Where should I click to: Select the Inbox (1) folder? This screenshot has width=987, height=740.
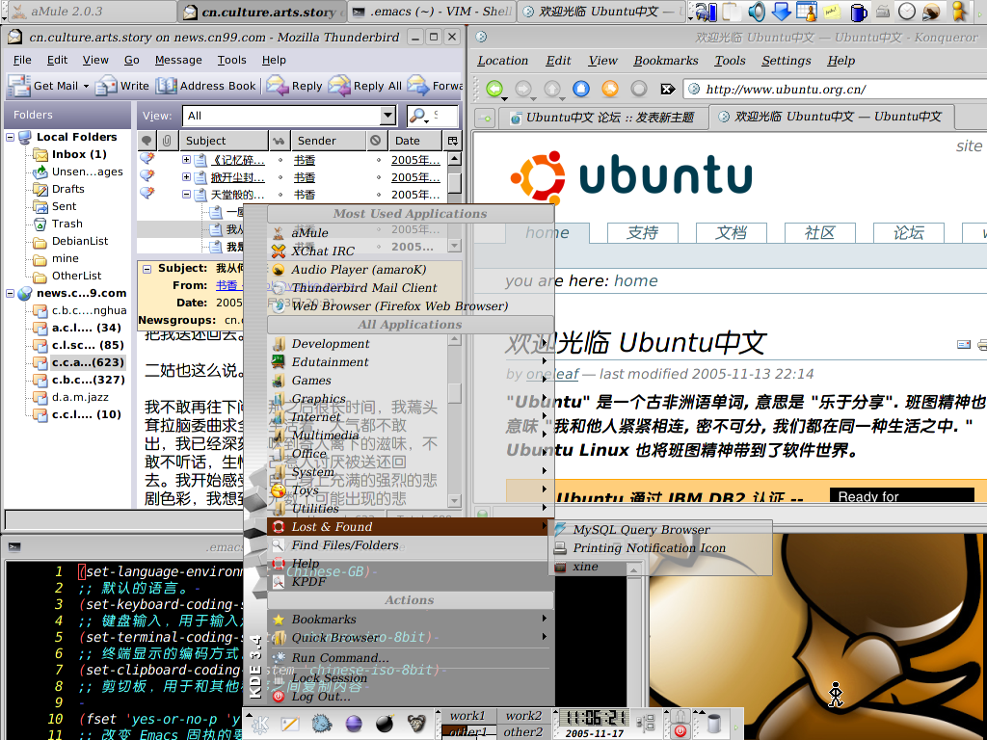click(x=79, y=154)
